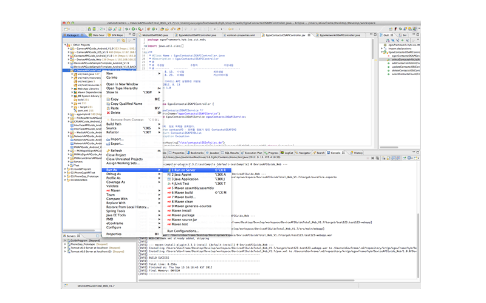The image size is (486, 303).
Task: Click the red Delete icon in context menu
Action: tap(108, 113)
